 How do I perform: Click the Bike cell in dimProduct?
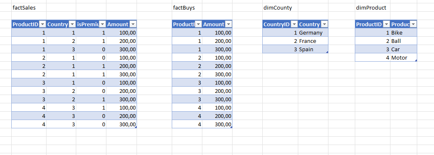pyautogui.click(x=403, y=33)
